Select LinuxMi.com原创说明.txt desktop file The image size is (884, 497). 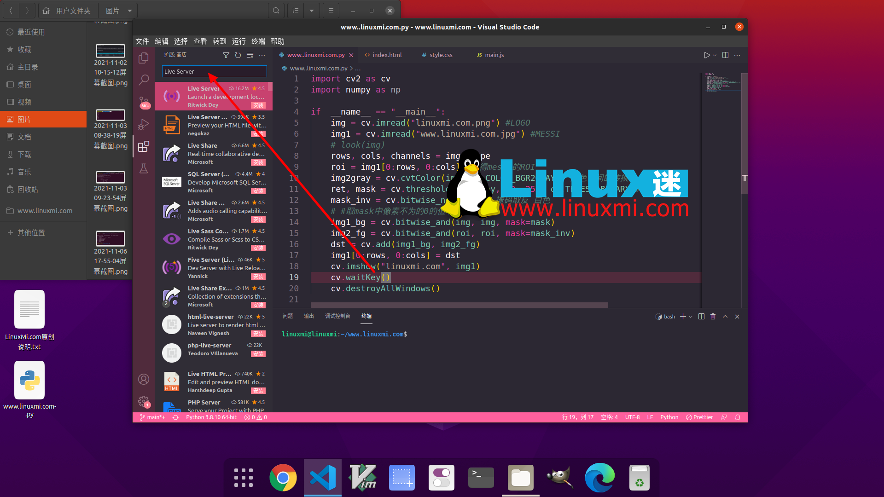[x=29, y=321]
